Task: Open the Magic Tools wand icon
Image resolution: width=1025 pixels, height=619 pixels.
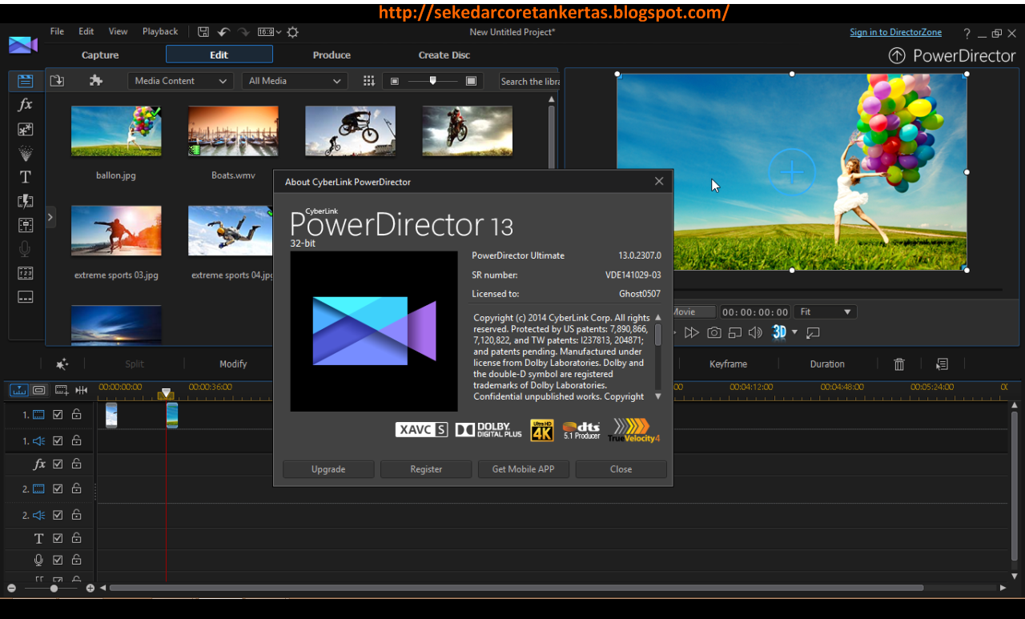Action: pos(62,364)
